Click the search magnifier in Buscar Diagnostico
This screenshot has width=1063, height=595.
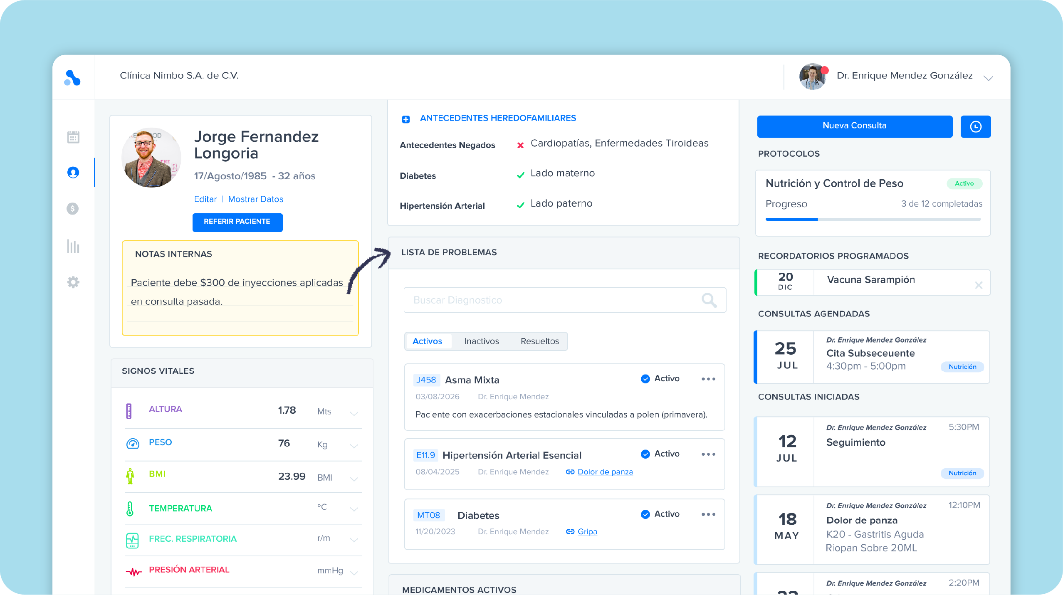[709, 300]
